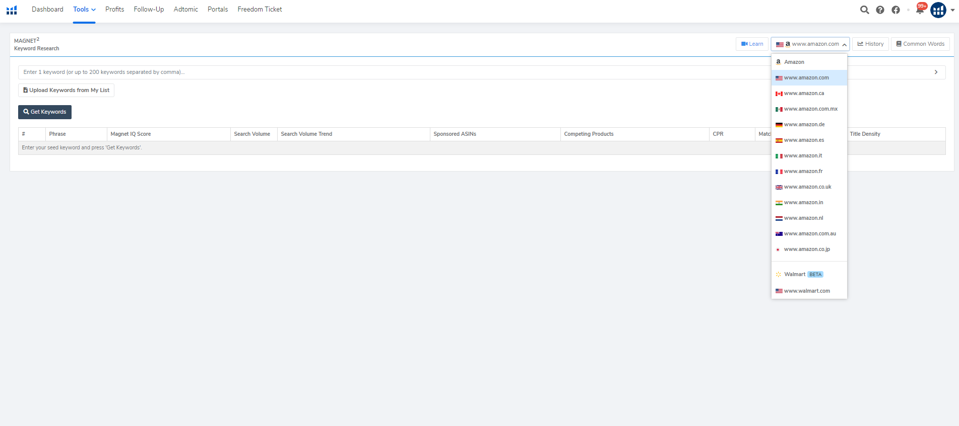
Task: Pick www.amazon.it marketplace
Action: (809, 155)
